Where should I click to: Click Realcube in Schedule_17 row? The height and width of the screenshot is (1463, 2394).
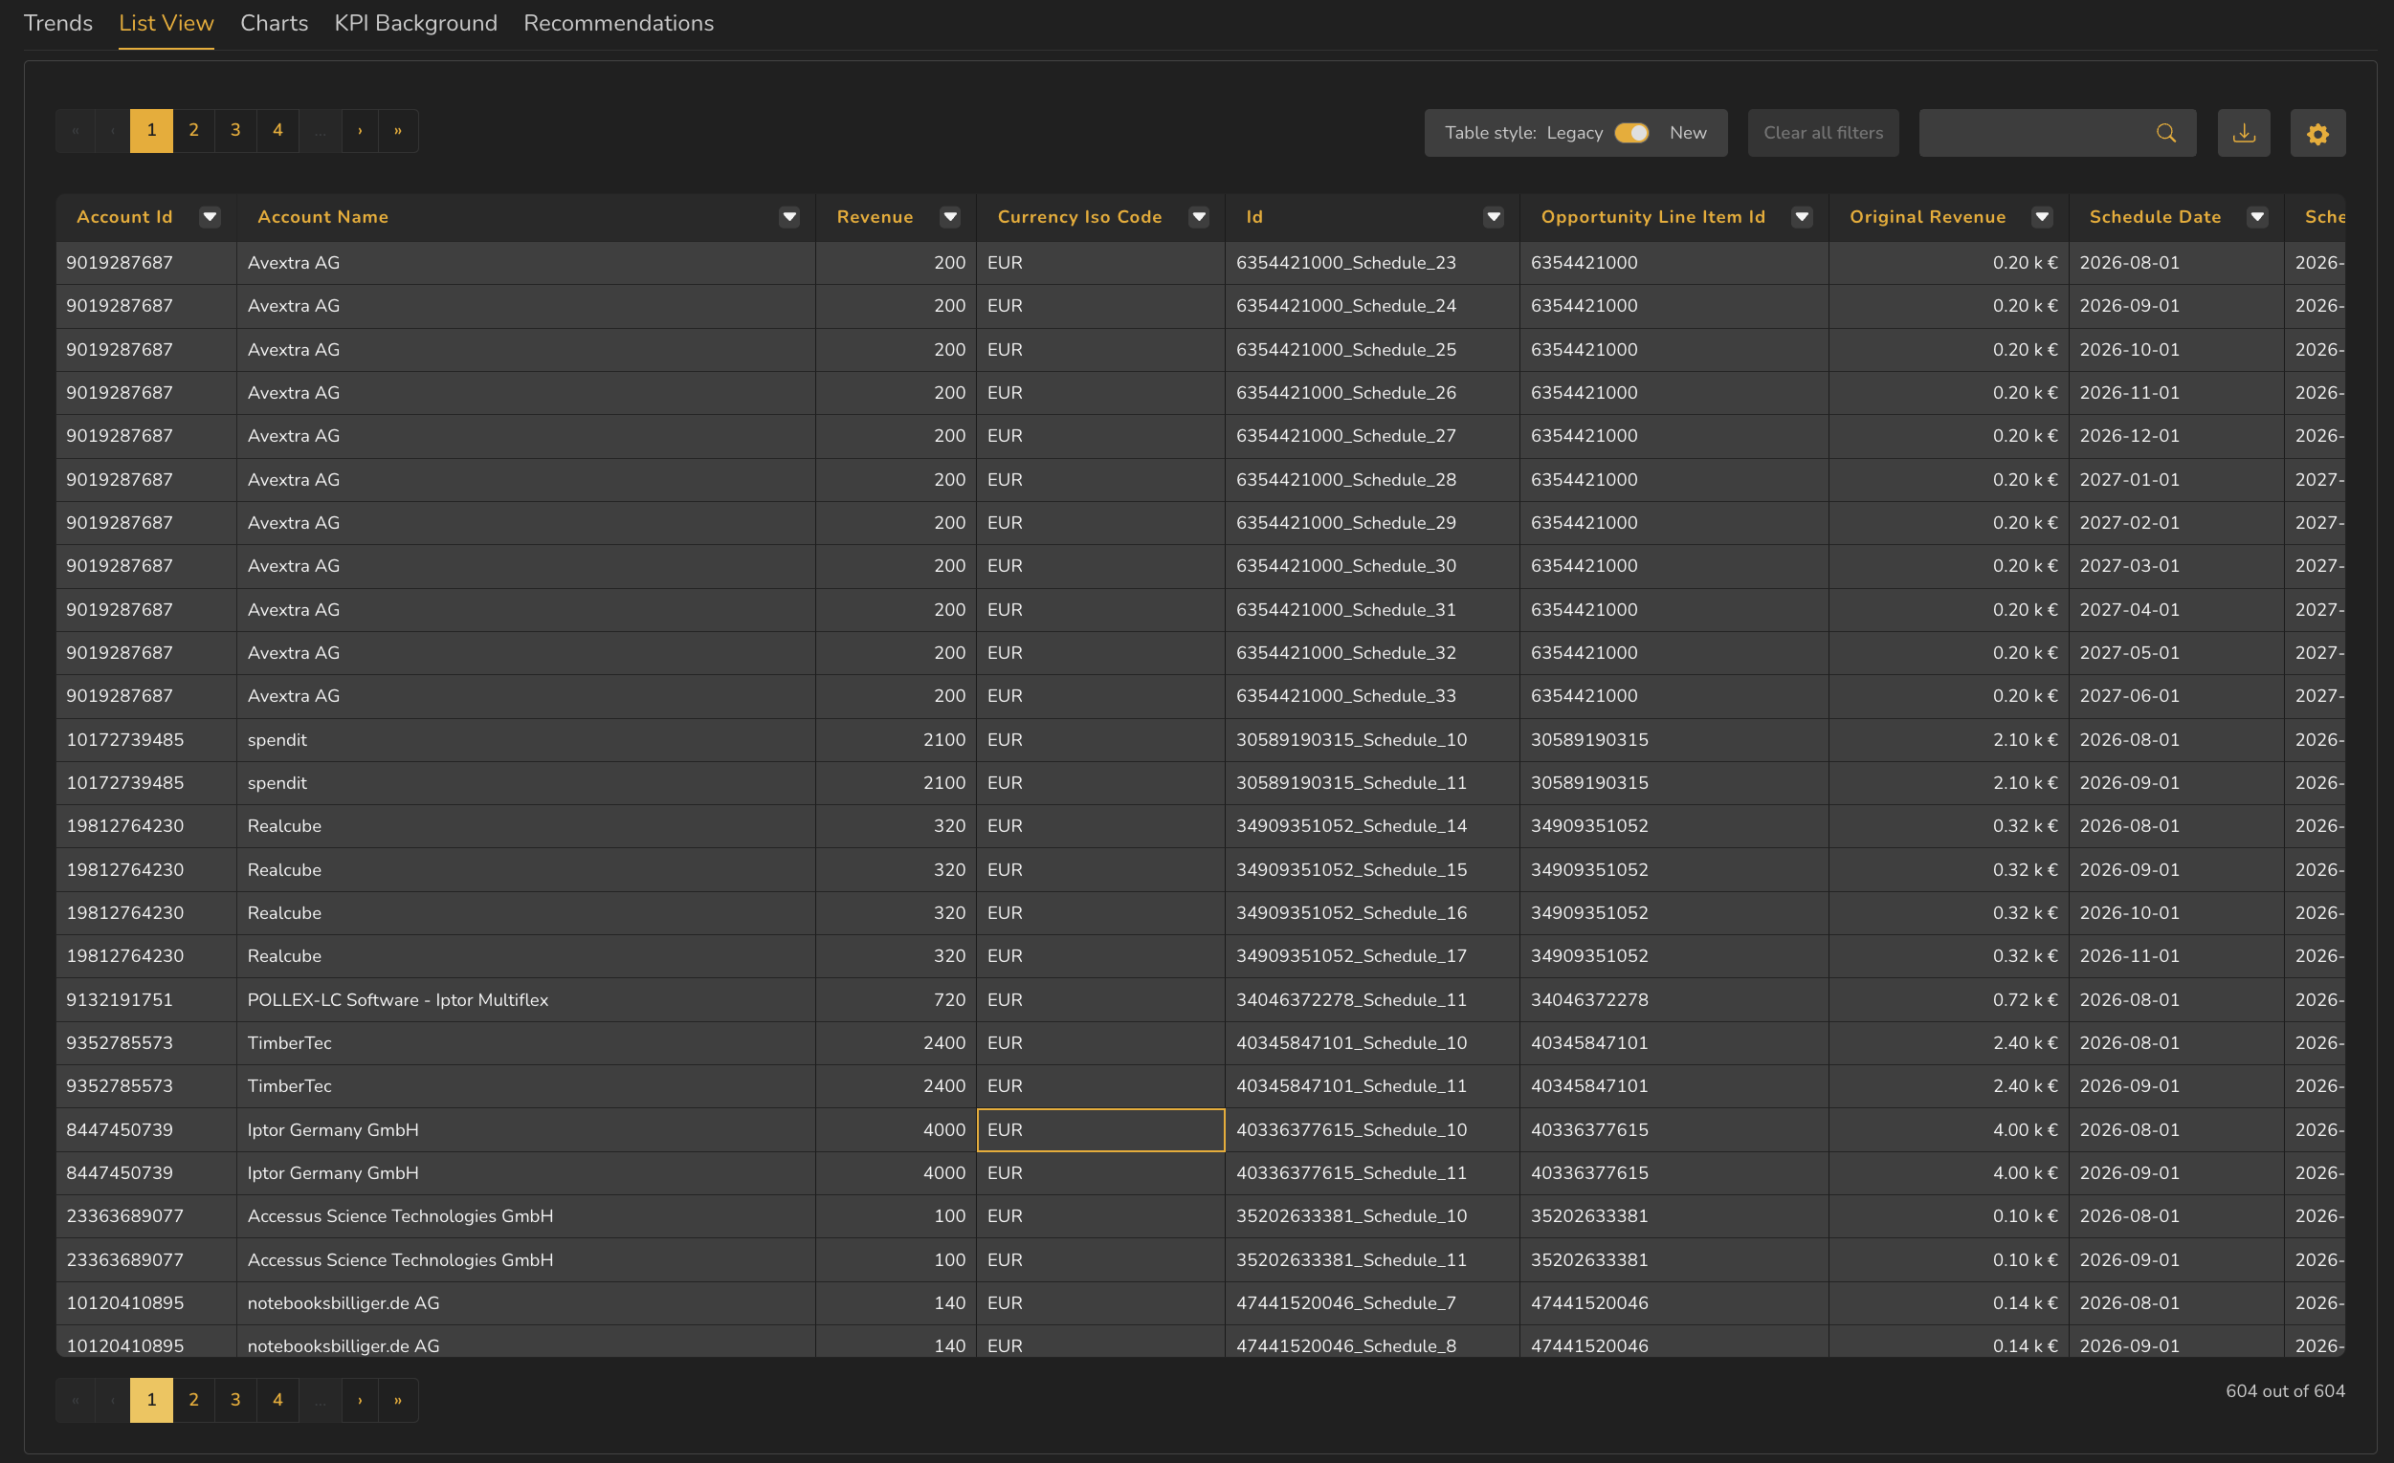click(x=525, y=956)
